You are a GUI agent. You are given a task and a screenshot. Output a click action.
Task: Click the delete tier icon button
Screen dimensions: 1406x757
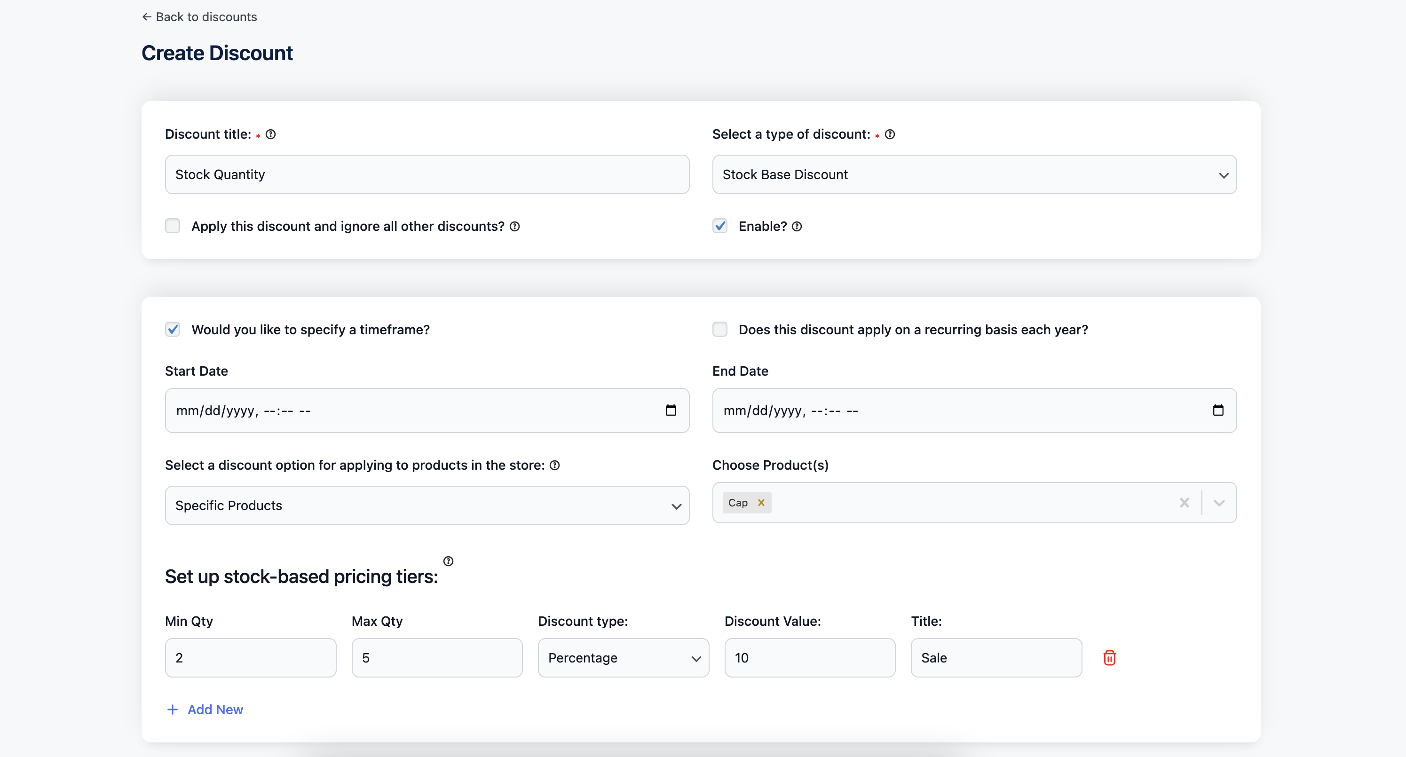coord(1109,657)
